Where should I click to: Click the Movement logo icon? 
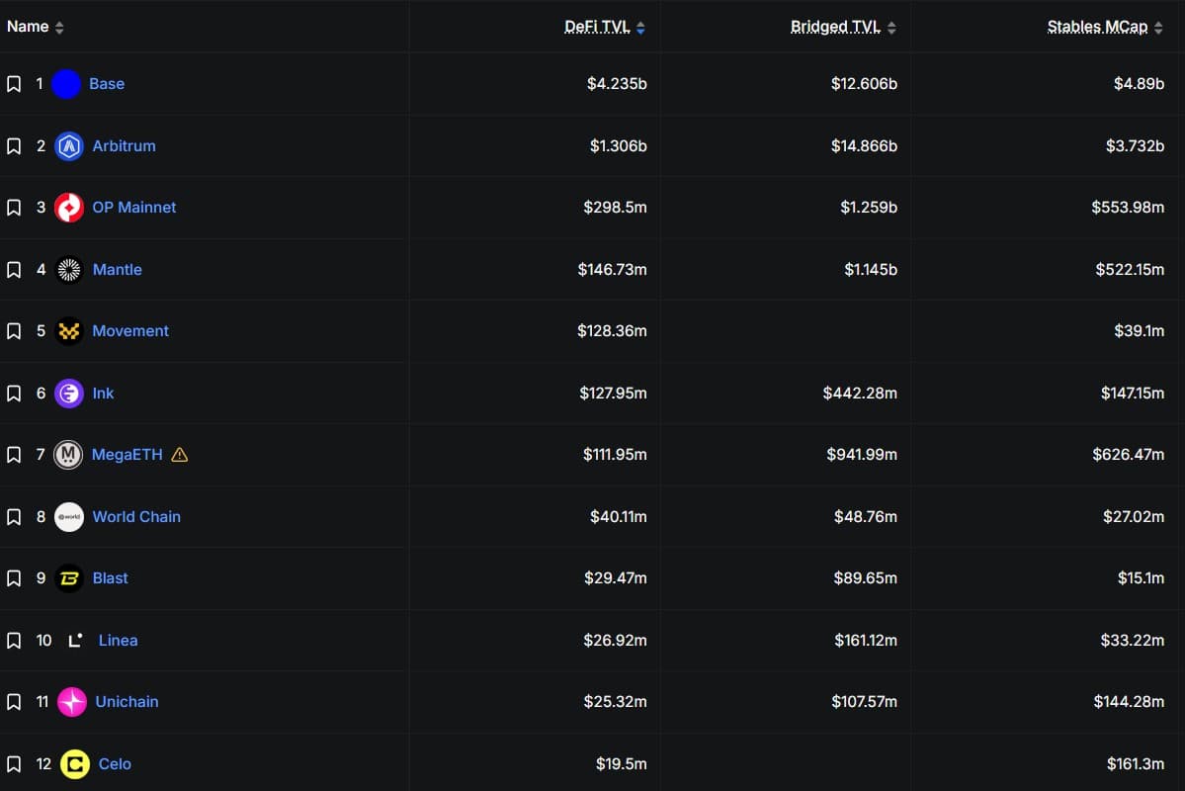[69, 331]
